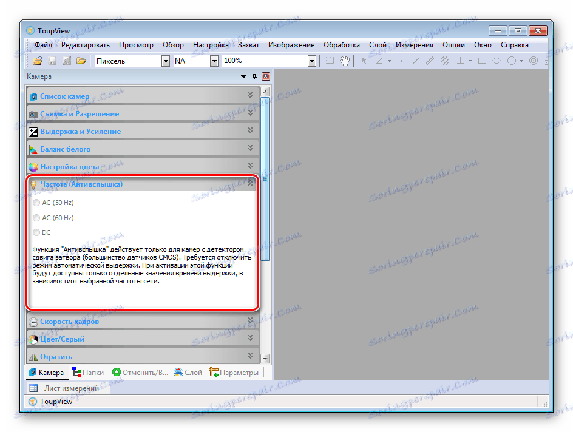Open the Angle tool dropdown arrow
The height and width of the screenshot is (432, 573).
click(x=390, y=61)
